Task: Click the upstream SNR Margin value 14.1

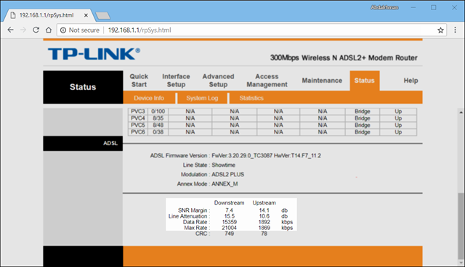Action: click(x=264, y=210)
